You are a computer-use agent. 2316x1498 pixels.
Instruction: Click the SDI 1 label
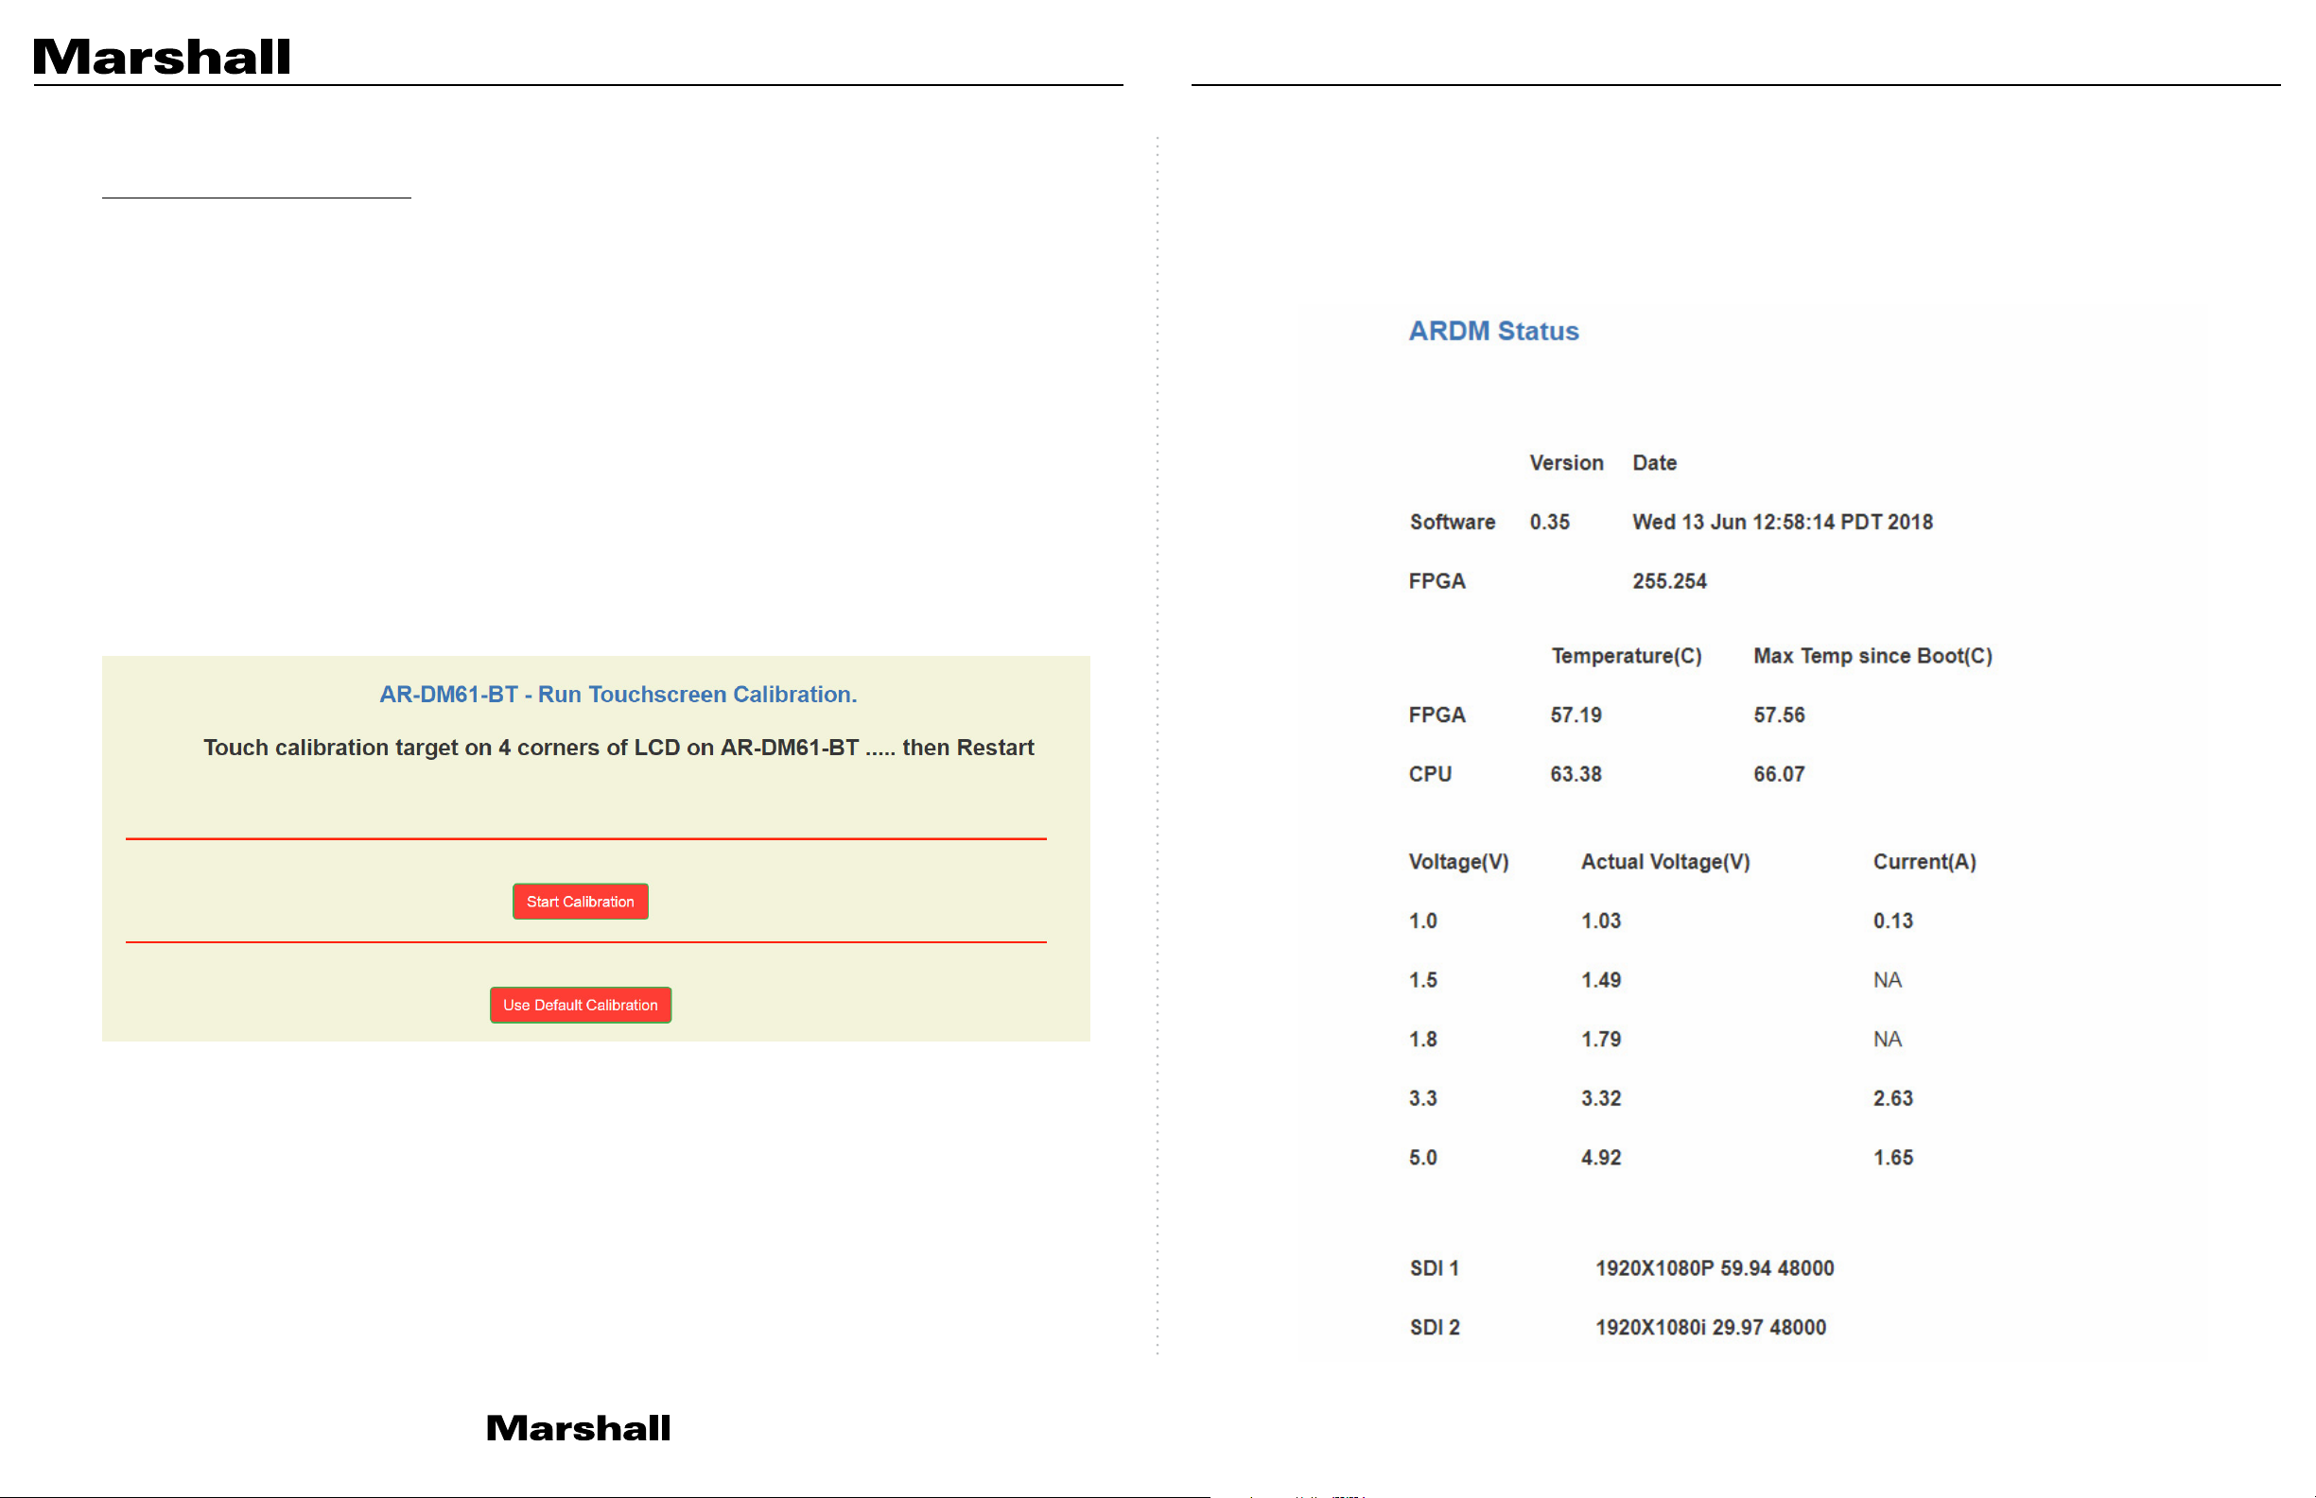[x=1435, y=1268]
